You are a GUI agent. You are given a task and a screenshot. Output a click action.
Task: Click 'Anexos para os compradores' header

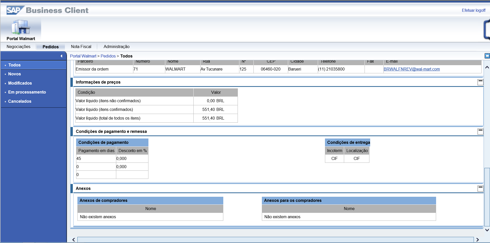pos(349,200)
